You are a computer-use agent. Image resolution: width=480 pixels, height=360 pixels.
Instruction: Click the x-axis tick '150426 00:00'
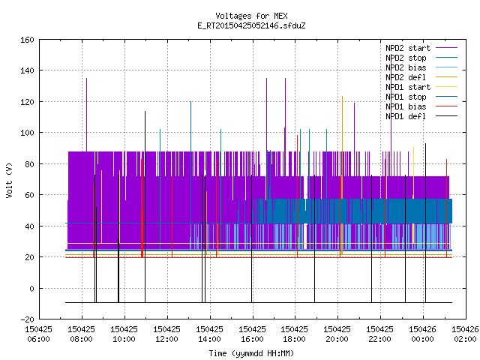pyautogui.click(x=422, y=334)
